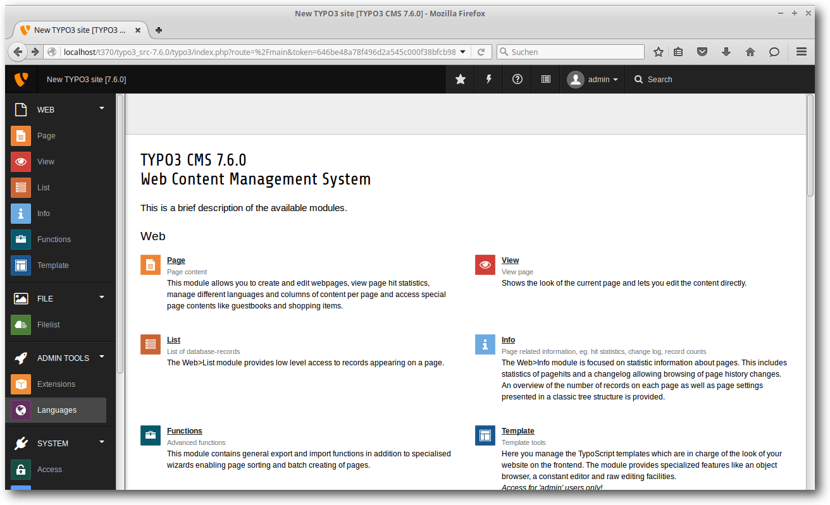The image size is (830, 505).
Task: Open the Firefox hamburger menu
Action: click(802, 52)
